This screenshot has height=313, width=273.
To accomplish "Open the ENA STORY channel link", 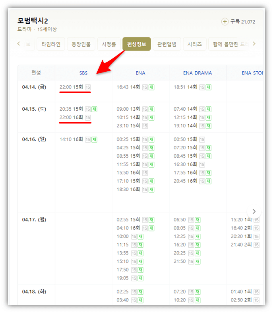I will (252, 73).
